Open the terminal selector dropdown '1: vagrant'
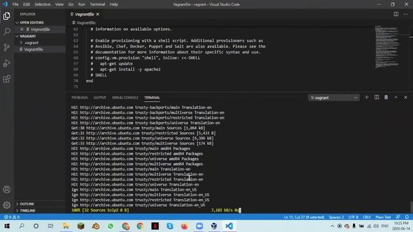This screenshot has width=413, height=232. (334, 97)
